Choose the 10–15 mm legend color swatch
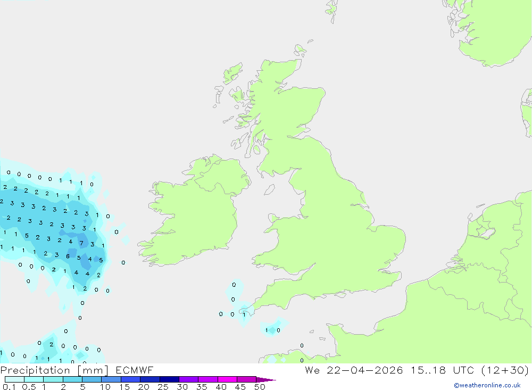 (111, 379)
